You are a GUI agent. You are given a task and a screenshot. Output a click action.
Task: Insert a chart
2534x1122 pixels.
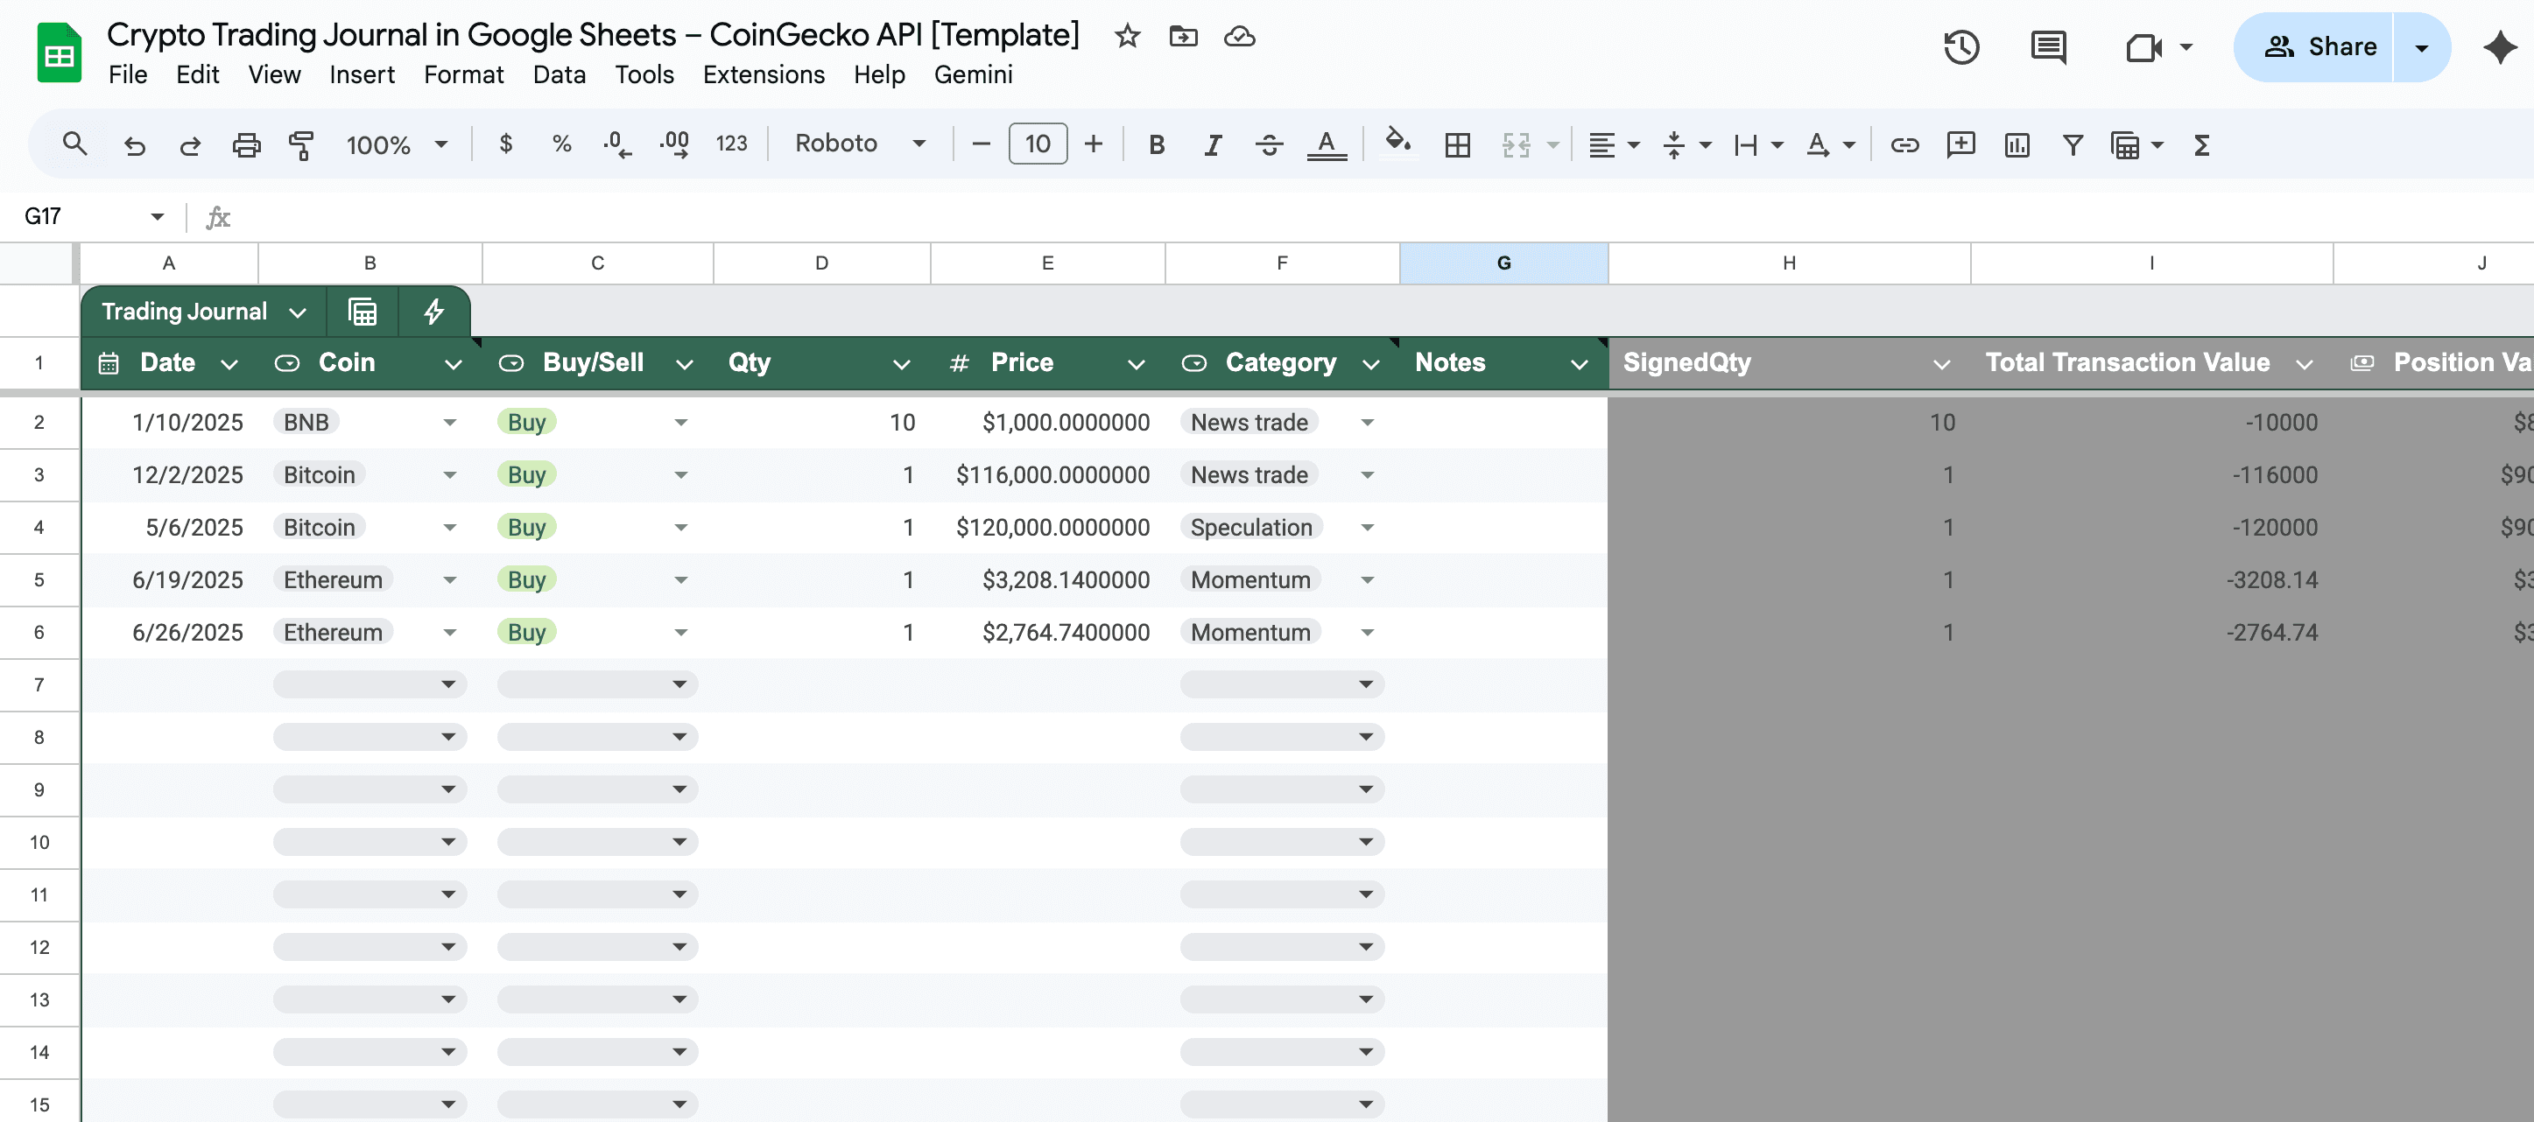[x=2017, y=144]
